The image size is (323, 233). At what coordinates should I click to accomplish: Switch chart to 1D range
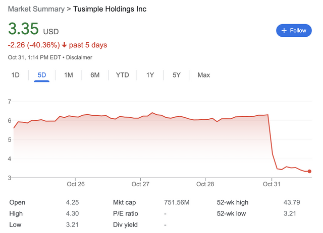pos(16,75)
